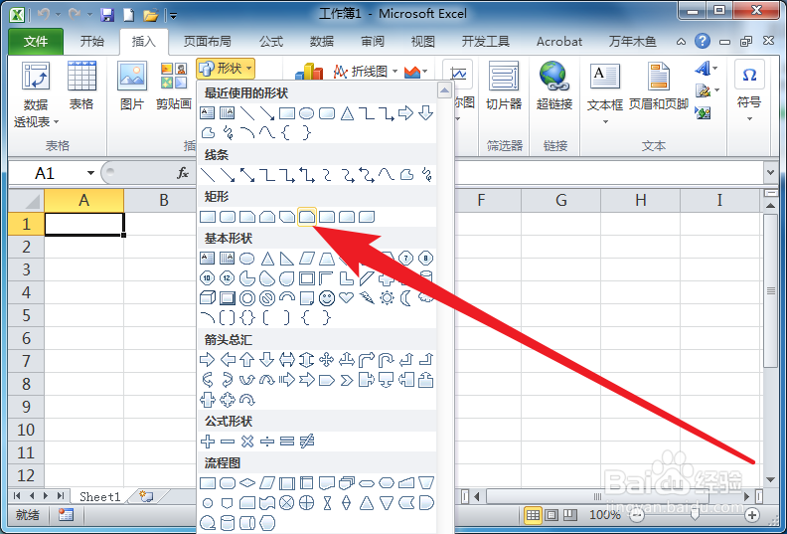The image size is (787, 534).
Task: Choose the flowchart decision diamond shape
Action: 247,482
